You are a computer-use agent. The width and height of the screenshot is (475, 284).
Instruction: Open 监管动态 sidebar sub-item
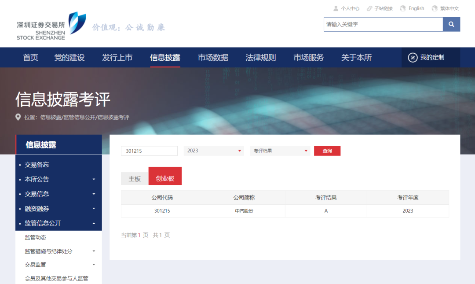pyautogui.click(x=36, y=237)
